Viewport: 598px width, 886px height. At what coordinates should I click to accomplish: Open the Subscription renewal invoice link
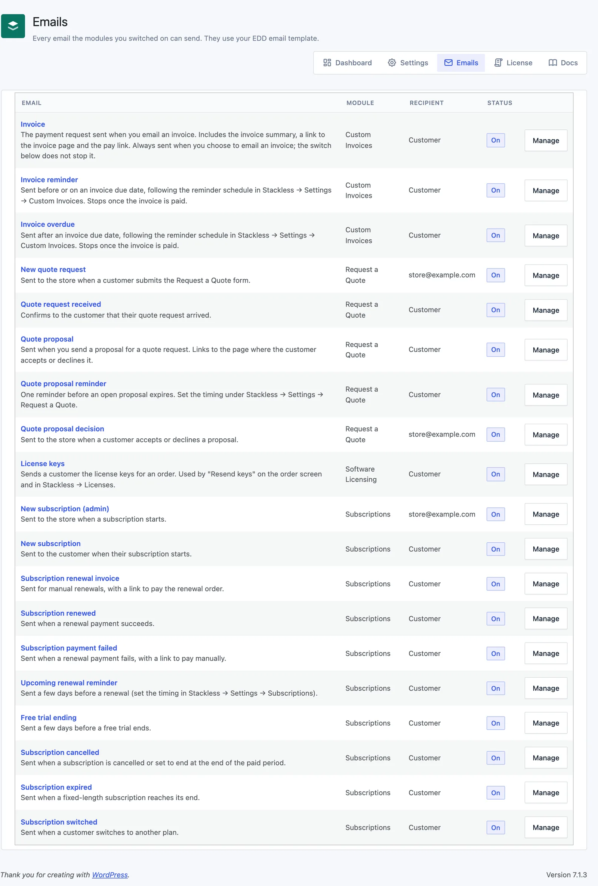70,578
